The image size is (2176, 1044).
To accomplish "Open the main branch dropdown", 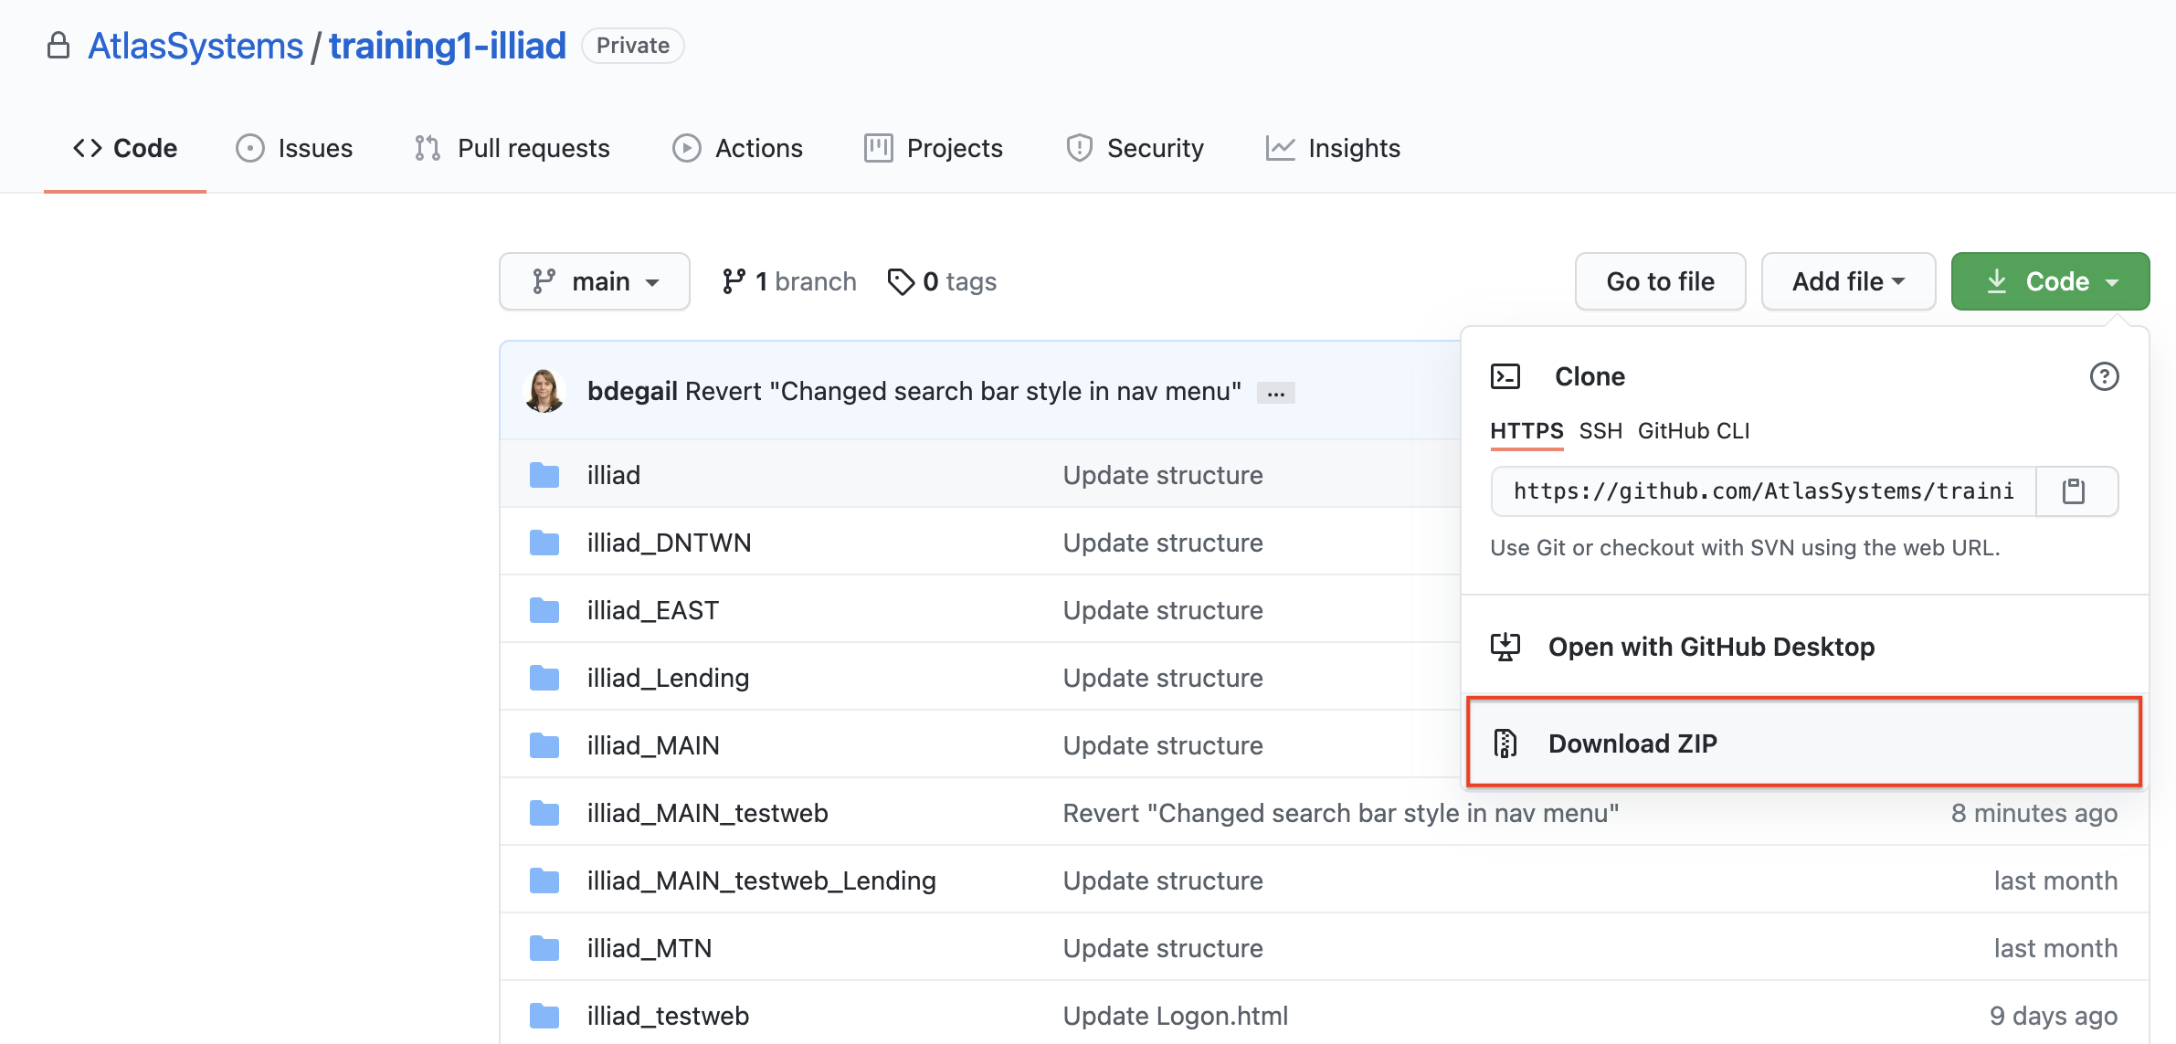I will coord(595,281).
